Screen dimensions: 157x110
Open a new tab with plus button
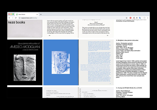[41, 14]
